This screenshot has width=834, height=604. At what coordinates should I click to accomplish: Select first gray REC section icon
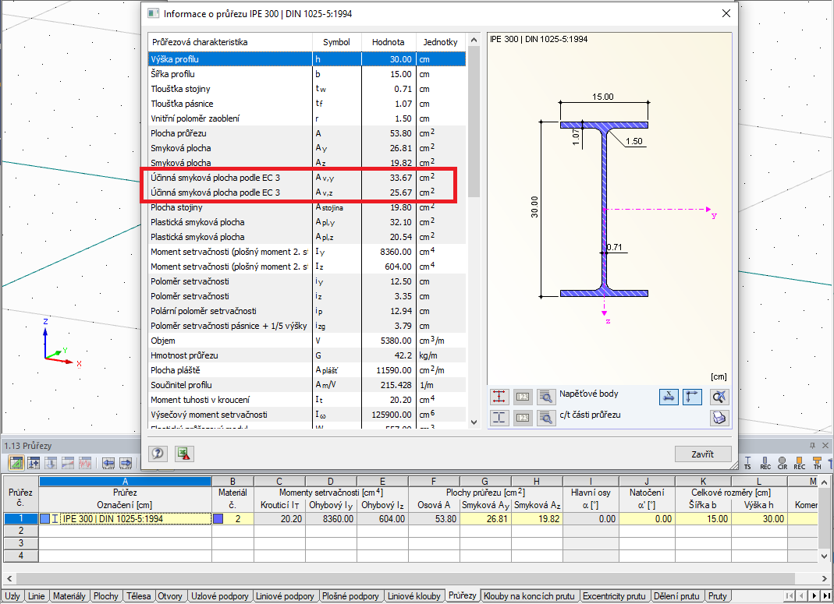765,463
